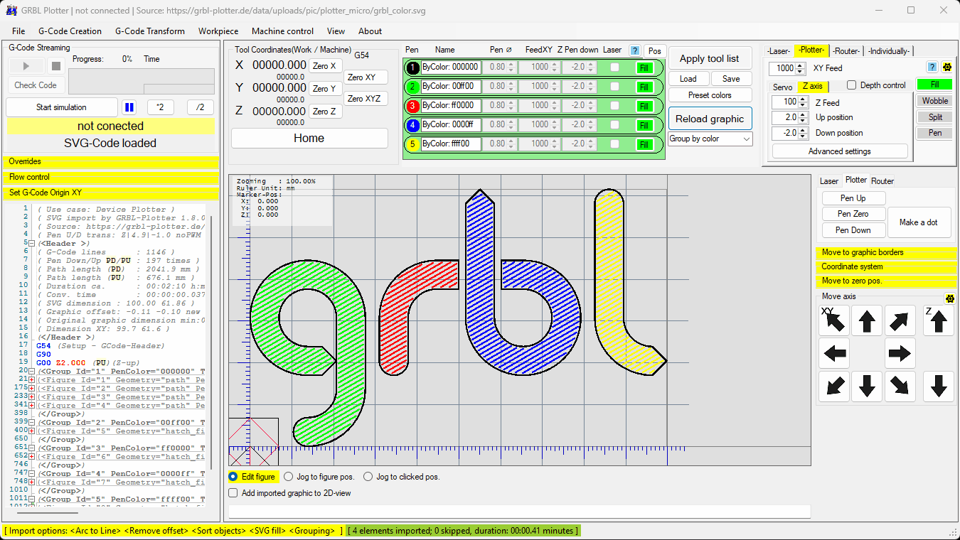Open Move axis settings gear icon
Image resolution: width=960 pixels, height=540 pixels.
coord(949,298)
